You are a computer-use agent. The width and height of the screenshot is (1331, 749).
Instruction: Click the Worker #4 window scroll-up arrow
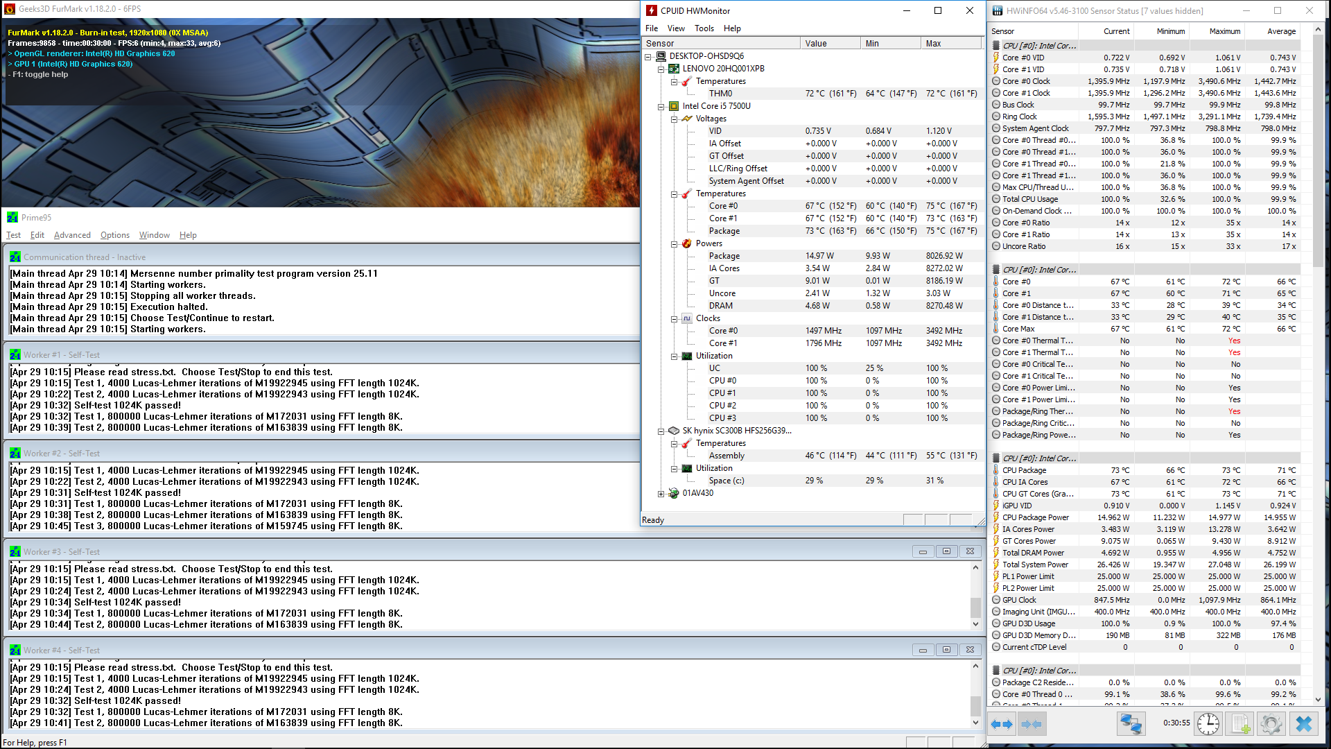tap(975, 666)
